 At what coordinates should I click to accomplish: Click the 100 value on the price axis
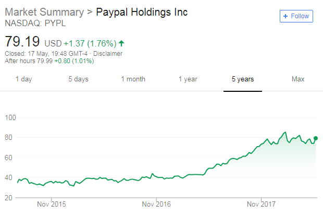point(11,118)
